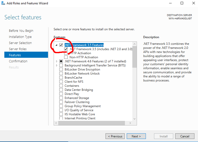This screenshot has width=198, height=142.
Task: Click the Add Roles and Features Wizard title icon
Action: pos(3,3)
